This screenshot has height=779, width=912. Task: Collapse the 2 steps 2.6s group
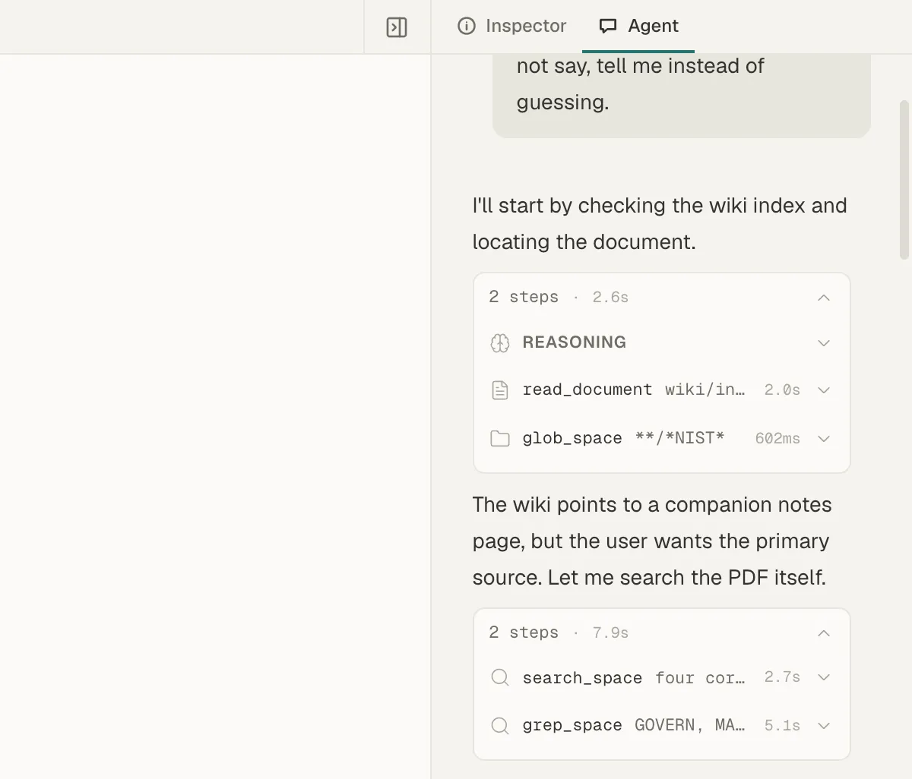(x=824, y=298)
